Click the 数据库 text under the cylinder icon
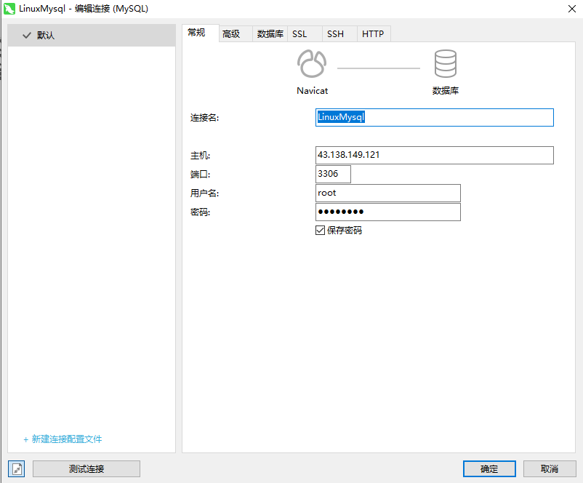Viewport: 583px width, 483px height. 446,91
